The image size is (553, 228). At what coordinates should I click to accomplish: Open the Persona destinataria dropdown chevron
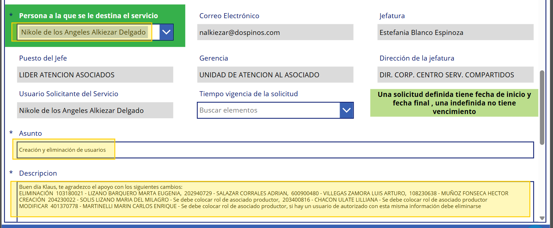click(166, 32)
